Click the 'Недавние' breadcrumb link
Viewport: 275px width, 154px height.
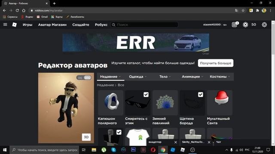pos(105,85)
